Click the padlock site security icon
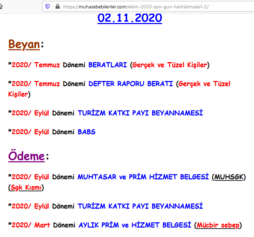254x237 pixels. click(58, 7)
